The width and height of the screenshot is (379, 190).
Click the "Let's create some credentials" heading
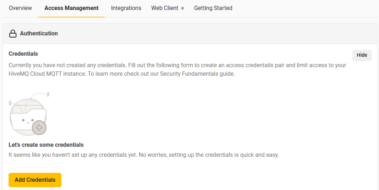click(x=46, y=145)
